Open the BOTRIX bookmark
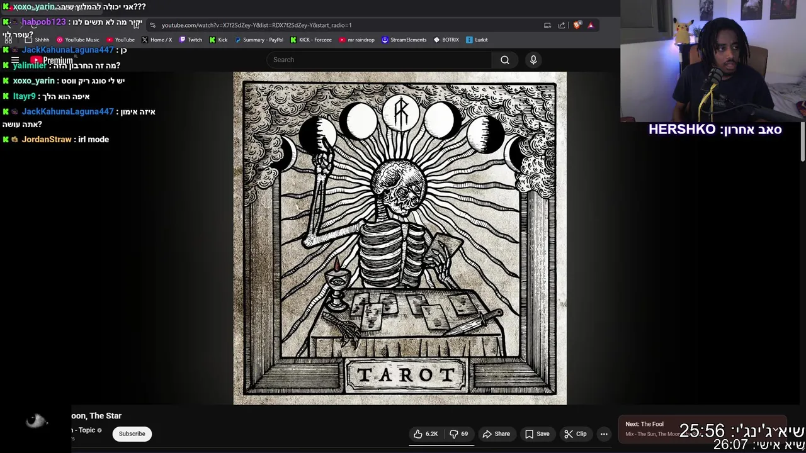Image resolution: width=806 pixels, height=453 pixels. 446,40
